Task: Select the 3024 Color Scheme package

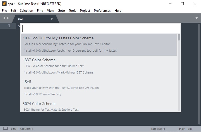Action: [99, 106]
